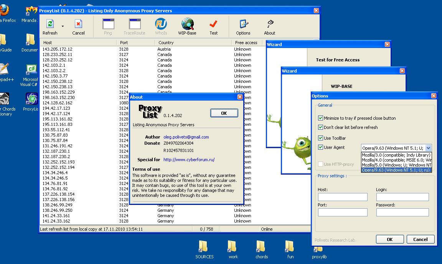The image size is (442, 264).
Task: Select Mozilla/4.0 MSIE 6.0 user agent
Action: pyautogui.click(x=396, y=160)
